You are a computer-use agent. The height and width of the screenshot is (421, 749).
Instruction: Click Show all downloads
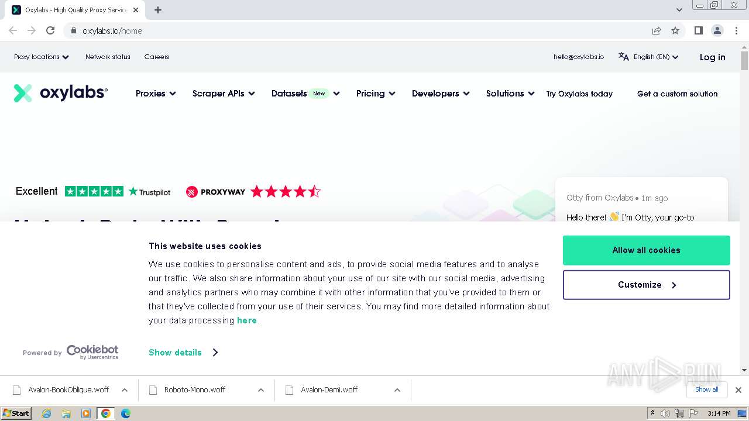(x=707, y=389)
